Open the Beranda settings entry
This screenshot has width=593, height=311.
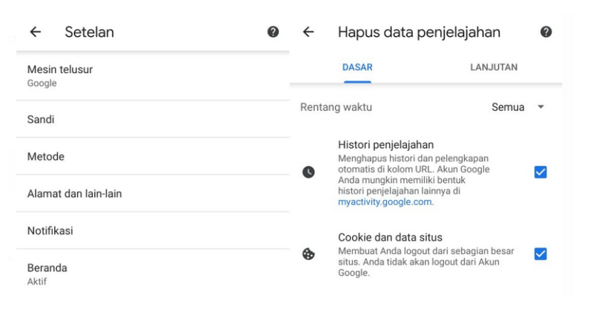[153, 274]
